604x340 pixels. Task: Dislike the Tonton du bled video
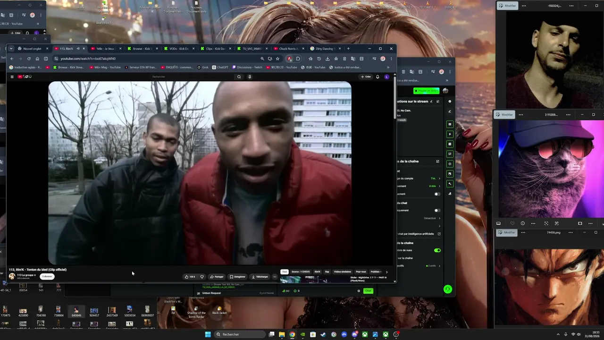202,277
